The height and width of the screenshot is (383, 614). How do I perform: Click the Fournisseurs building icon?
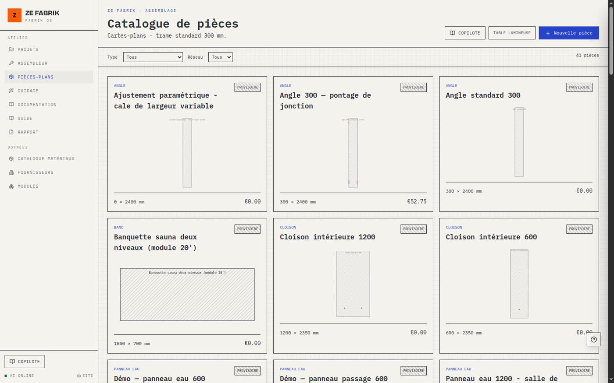coord(11,172)
